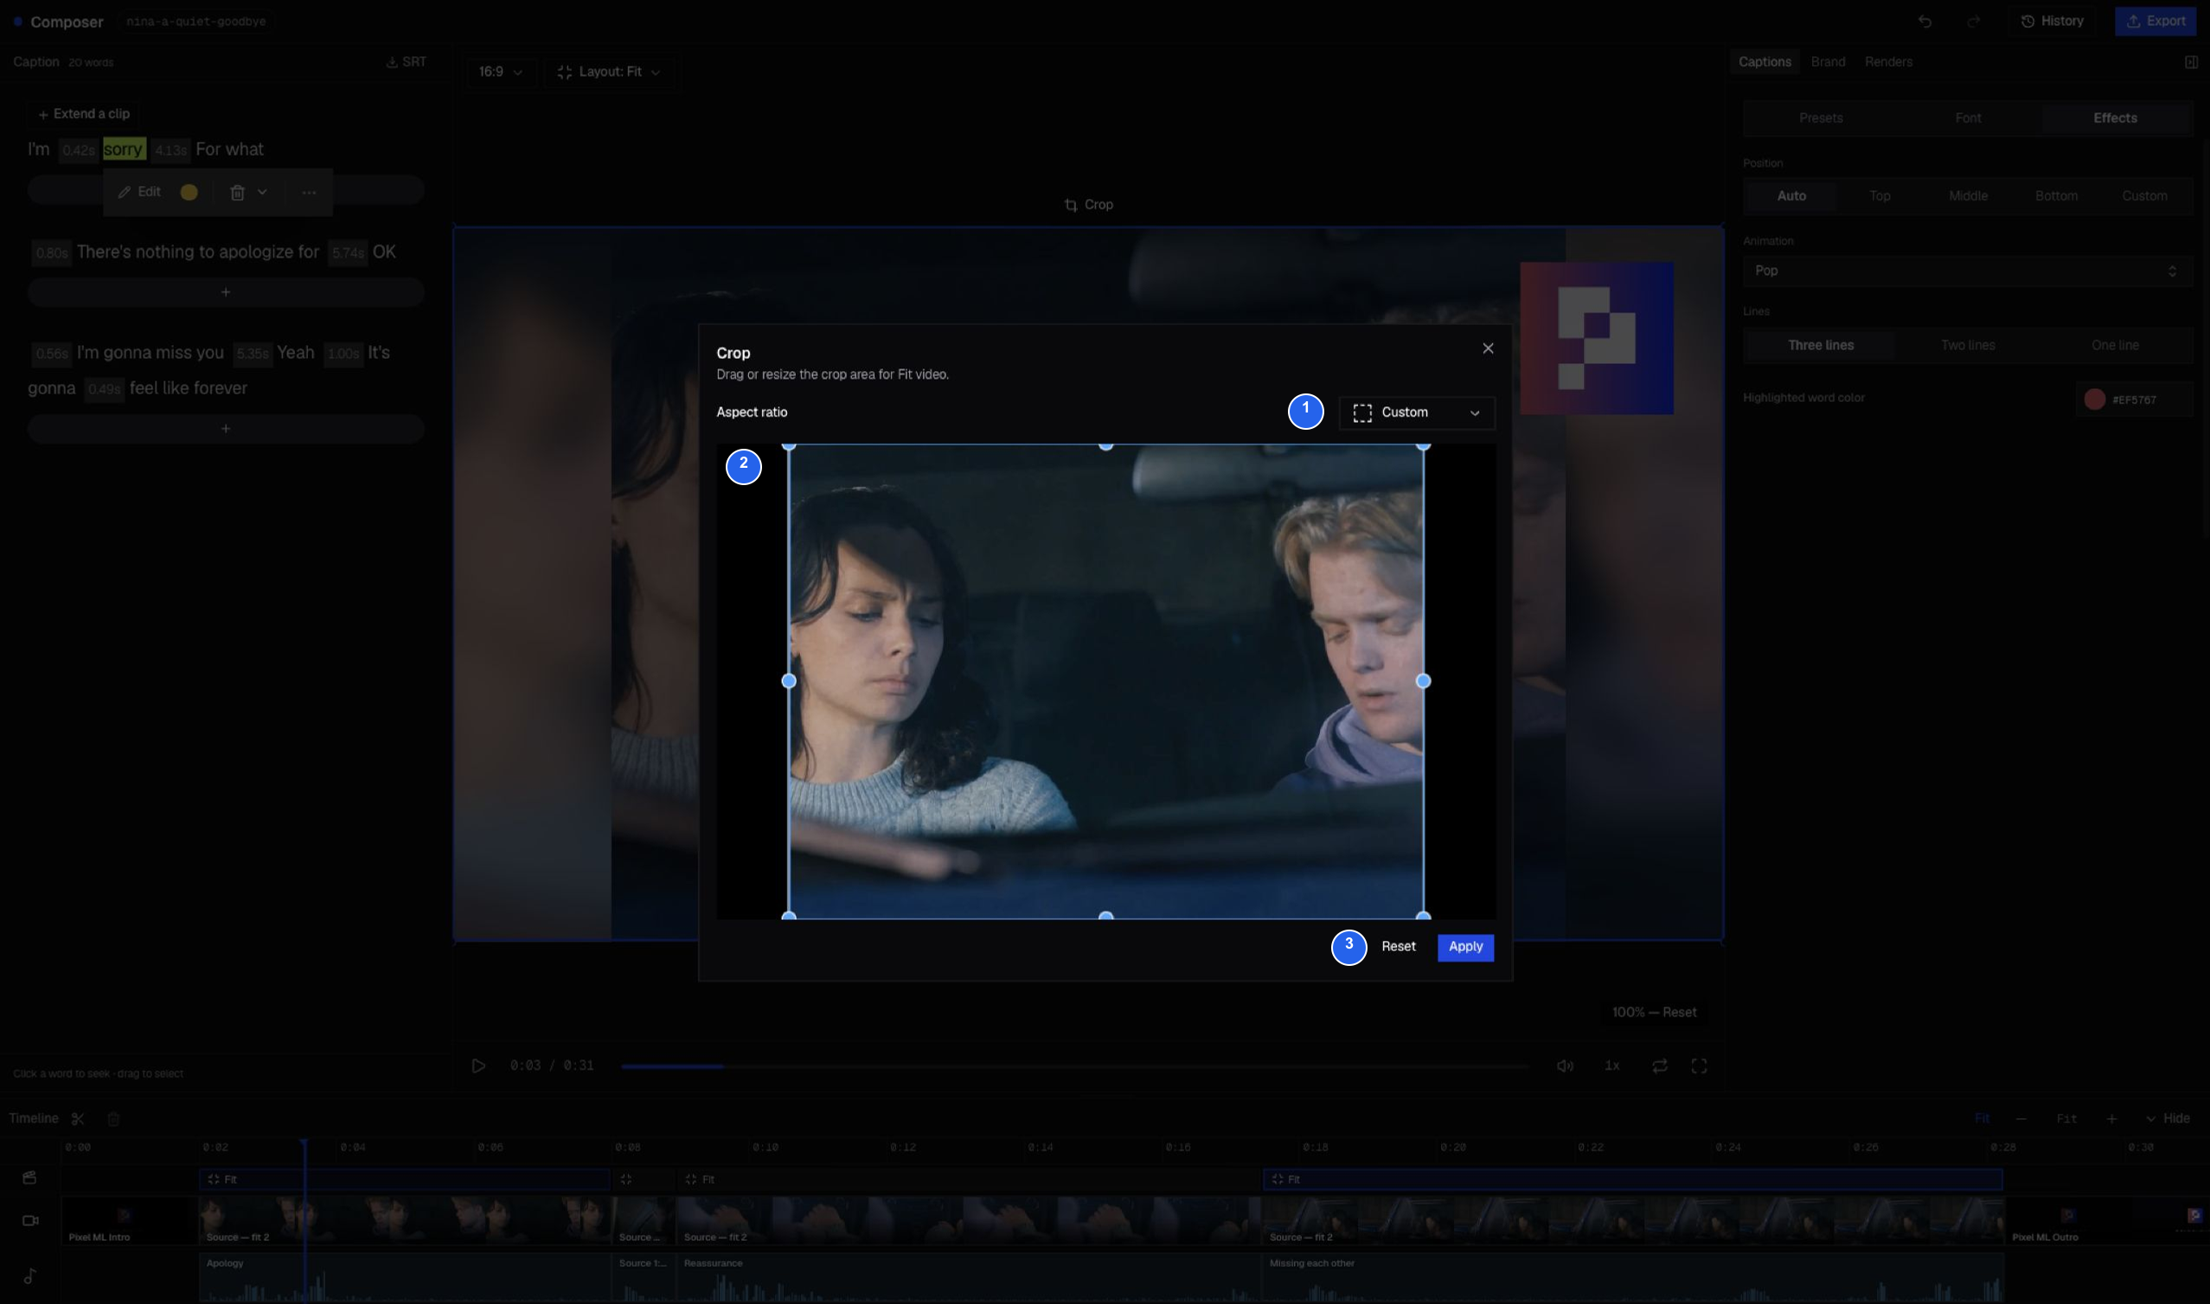
Task: Close the Crop dialog
Action: [1488, 348]
